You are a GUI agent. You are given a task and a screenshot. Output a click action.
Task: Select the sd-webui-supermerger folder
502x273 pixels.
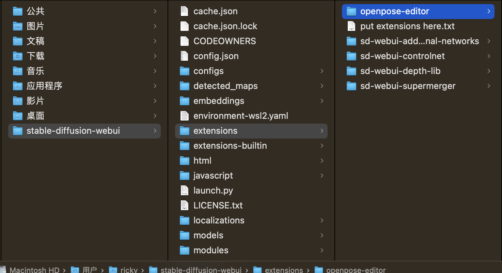tap(408, 86)
